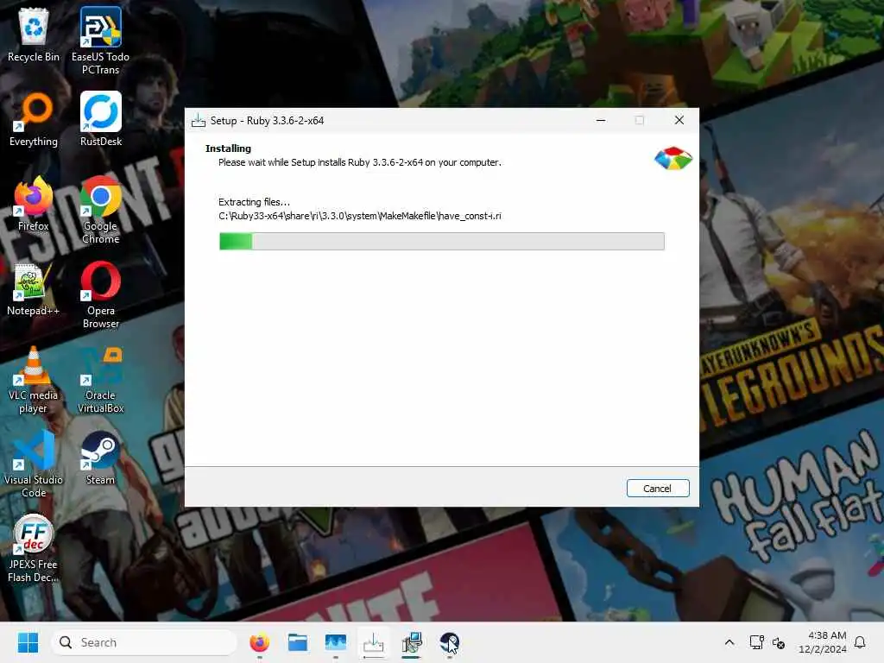Select JPEXS Free Flash Decompiler shortcut
This screenshot has width=884, height=663.
34,548
